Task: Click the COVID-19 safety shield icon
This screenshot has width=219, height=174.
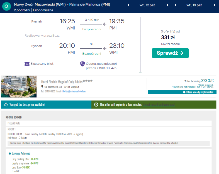Action: click(x=82, y=64)
